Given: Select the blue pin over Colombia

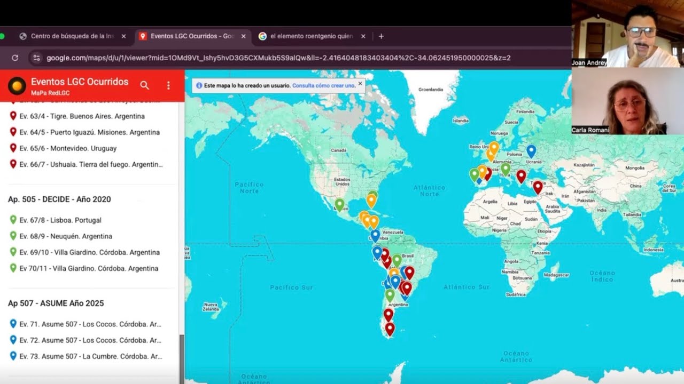Looking at the screenshot, I should tap(375, 235).
